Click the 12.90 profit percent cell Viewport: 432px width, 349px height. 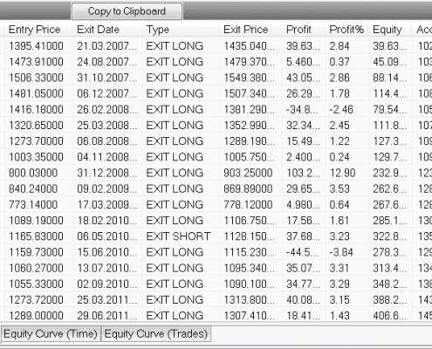point(346,173)
